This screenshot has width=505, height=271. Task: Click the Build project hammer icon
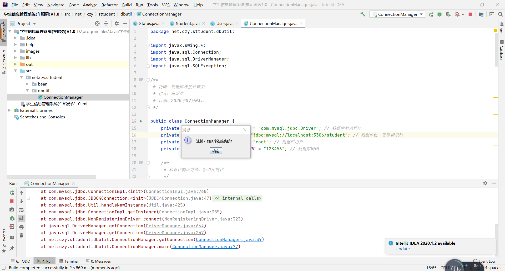click(x=363, y=14)
